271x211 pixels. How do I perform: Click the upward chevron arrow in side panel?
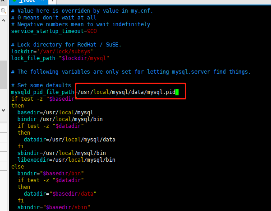[x=3, y=20]
